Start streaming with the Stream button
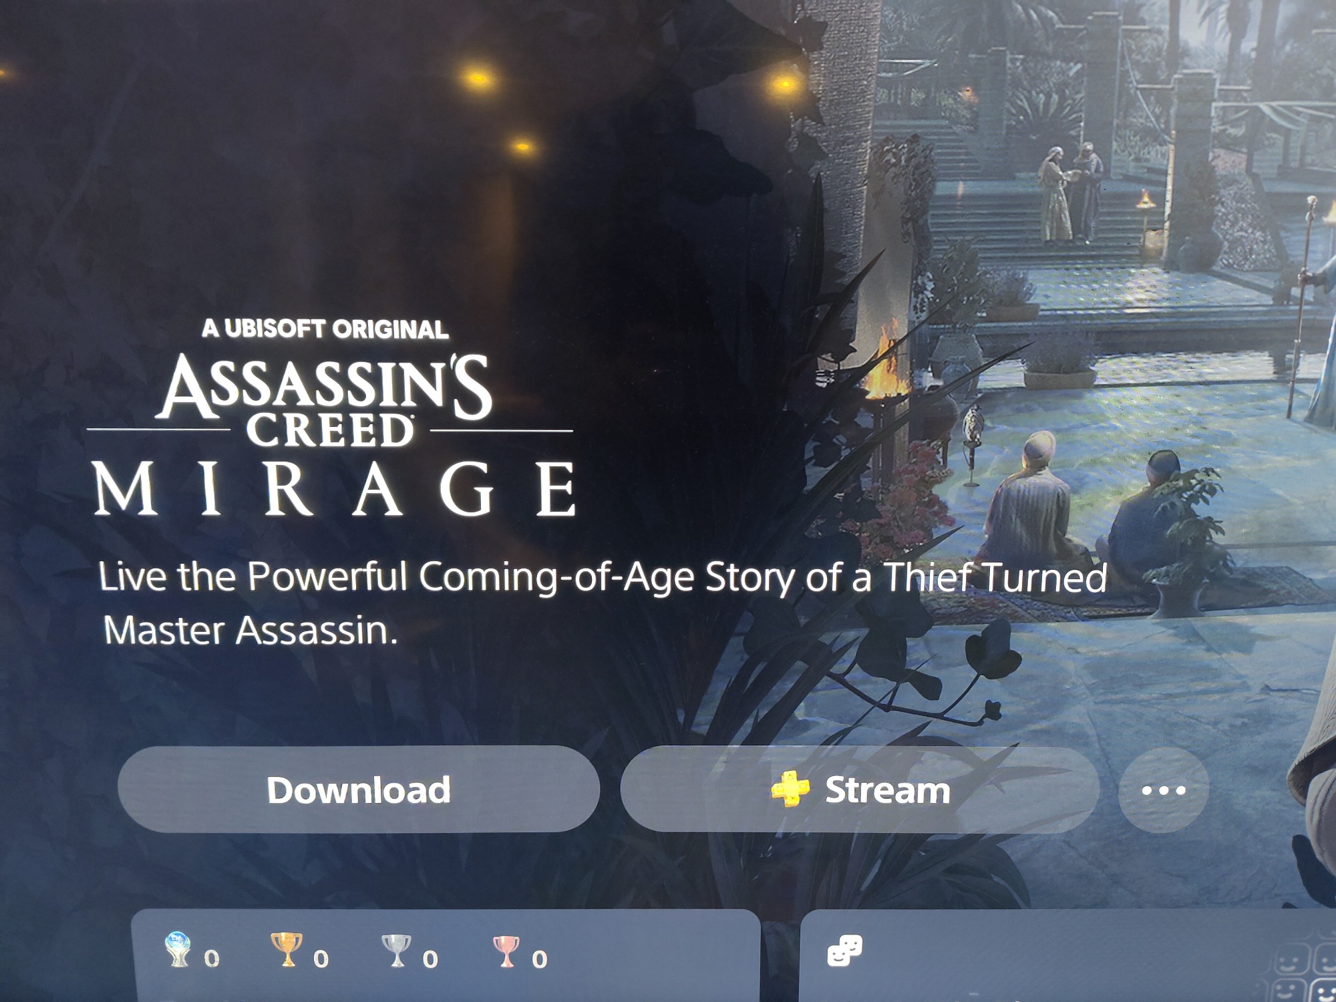 (x=860, y=790)
